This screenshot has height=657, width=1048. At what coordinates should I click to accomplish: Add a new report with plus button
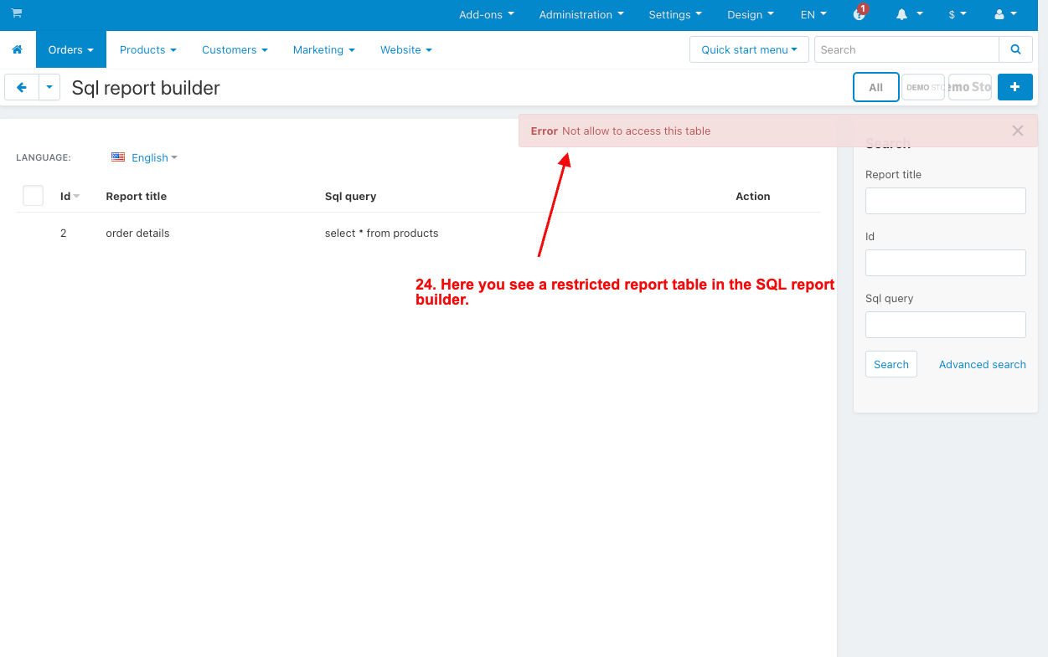coord(1015,87)
